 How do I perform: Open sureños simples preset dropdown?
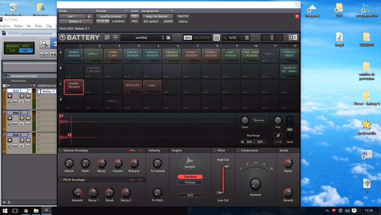coord(111,16)
